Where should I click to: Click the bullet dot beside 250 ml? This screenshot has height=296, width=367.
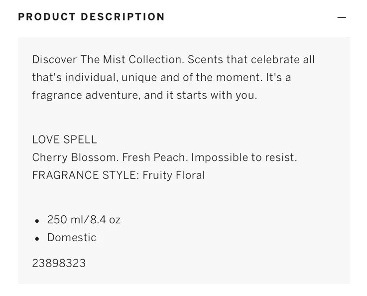point(37,221)
